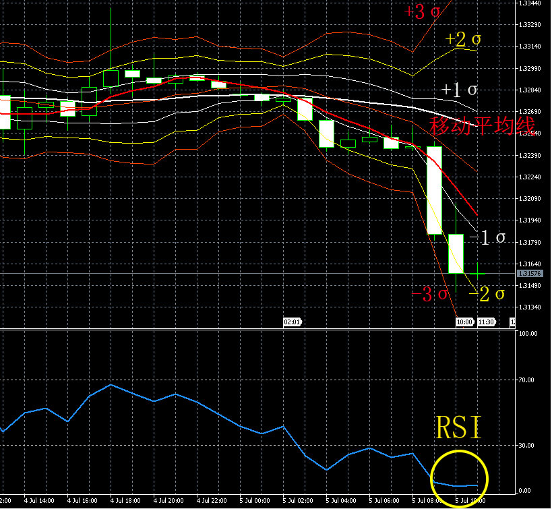Click the 5 Jul 02:00 time label
The width and height of the screenshot is (552, 509).
tap(298, 500)
